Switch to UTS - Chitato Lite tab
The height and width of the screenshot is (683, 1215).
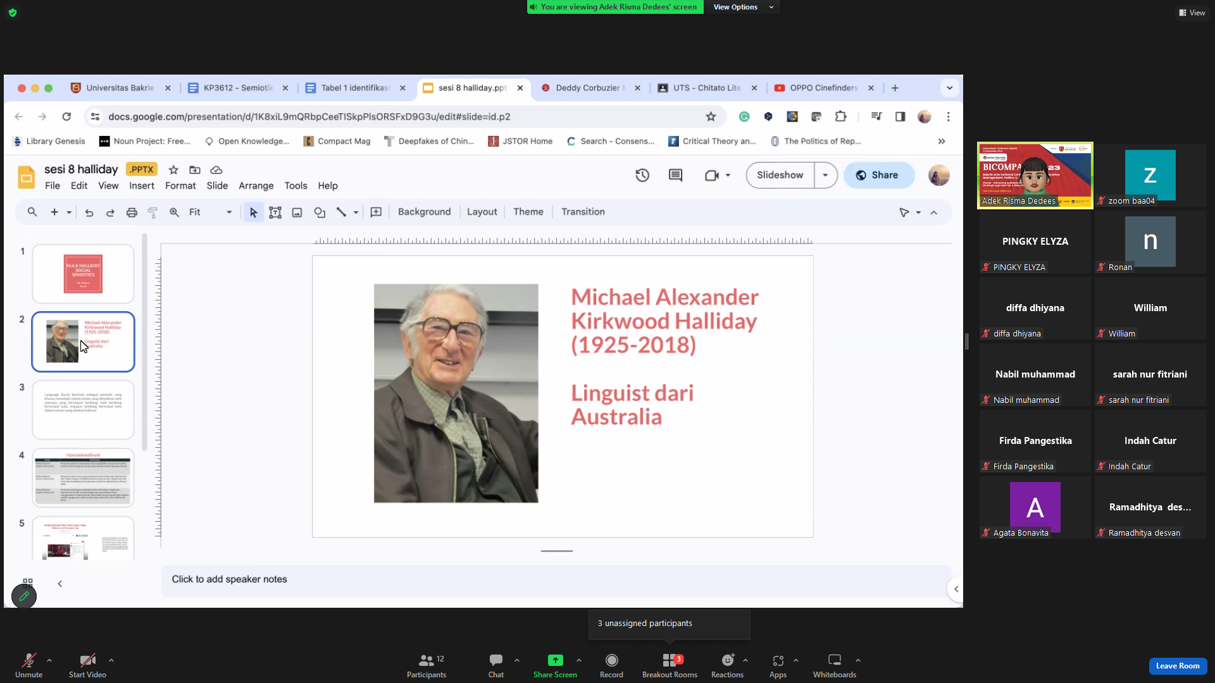(707, 88)
